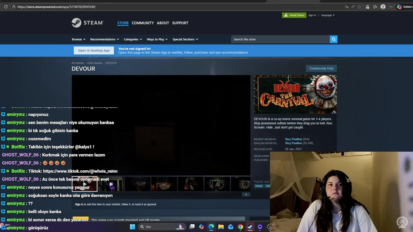Viewport: 413px width, 232px height.
Task: Go to the STORE tab
Action: point(123,23)
